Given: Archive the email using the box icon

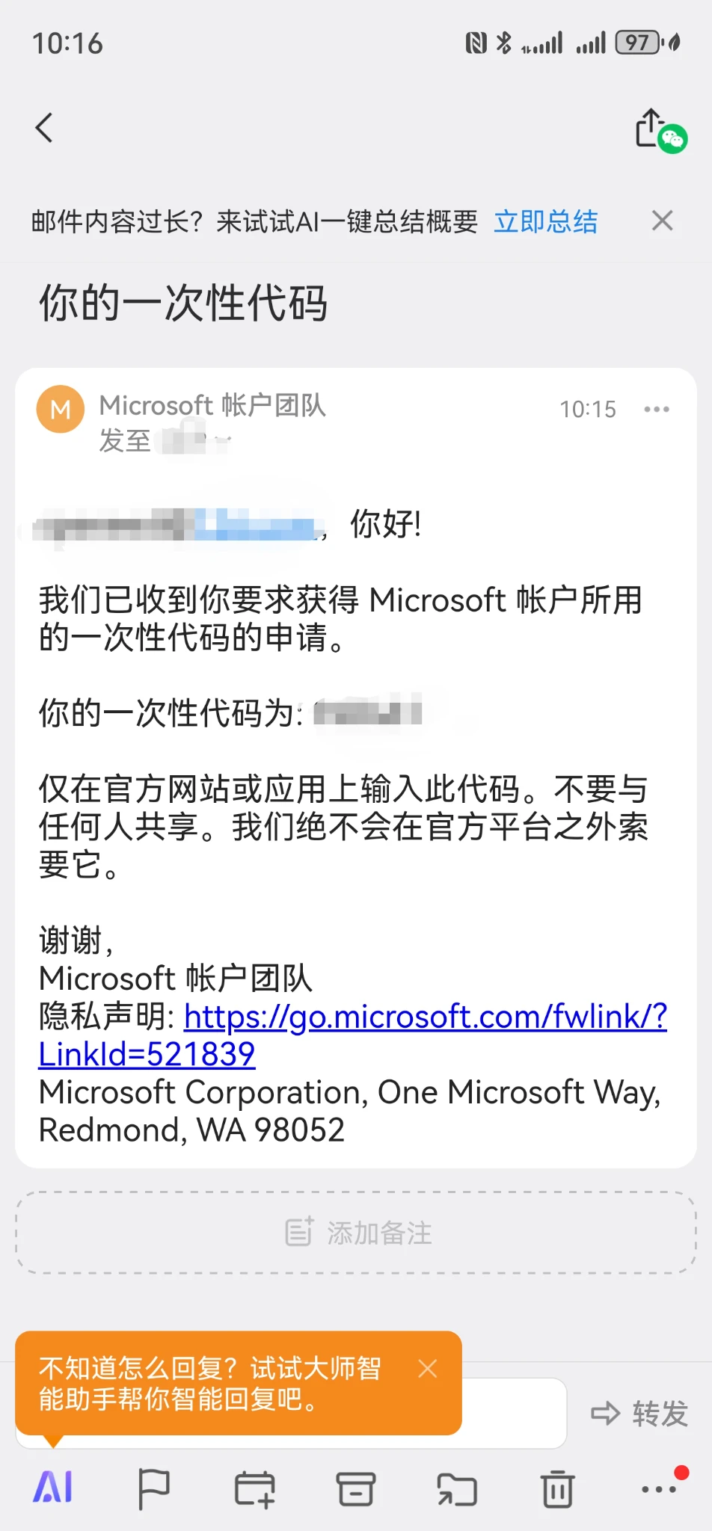Looking at the screenshot, I should coord(355,1488).
